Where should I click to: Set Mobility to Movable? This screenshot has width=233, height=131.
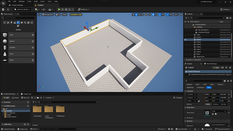point(223,104)
